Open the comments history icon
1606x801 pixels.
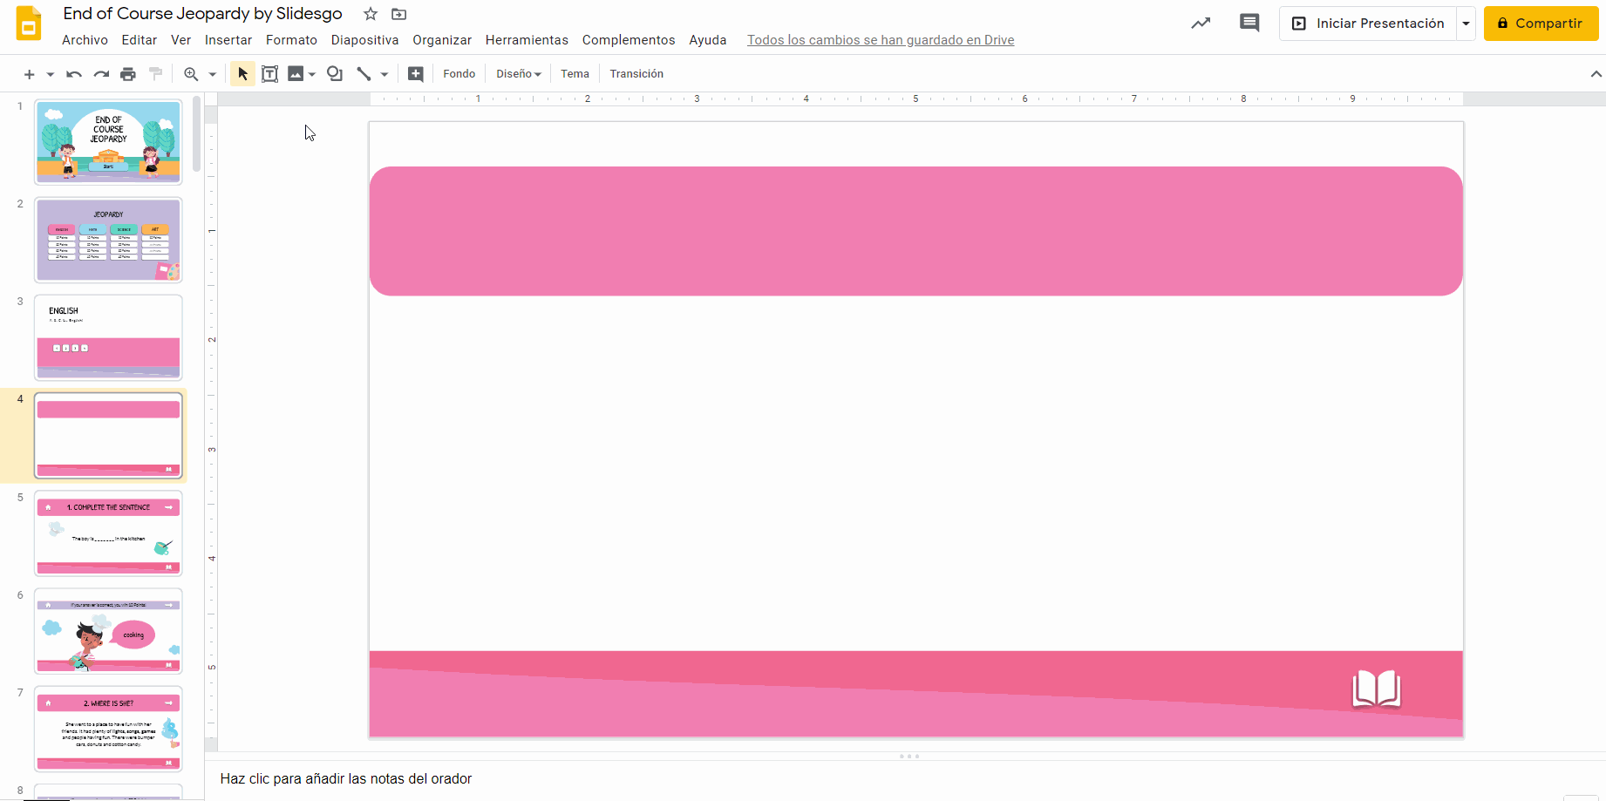[1249, 24]
